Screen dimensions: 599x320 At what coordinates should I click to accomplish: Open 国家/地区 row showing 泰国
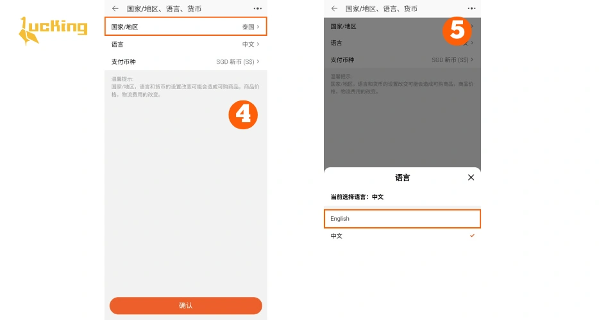click(185, 27)
